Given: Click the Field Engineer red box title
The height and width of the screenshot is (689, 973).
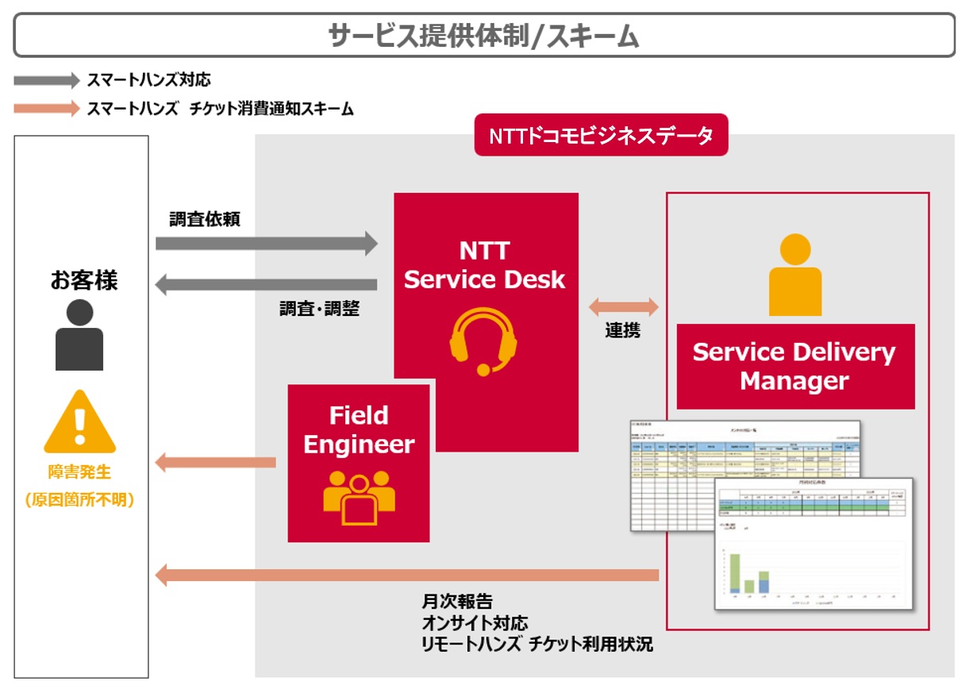Looking at the screenshot, I should (x=359, y=429).
